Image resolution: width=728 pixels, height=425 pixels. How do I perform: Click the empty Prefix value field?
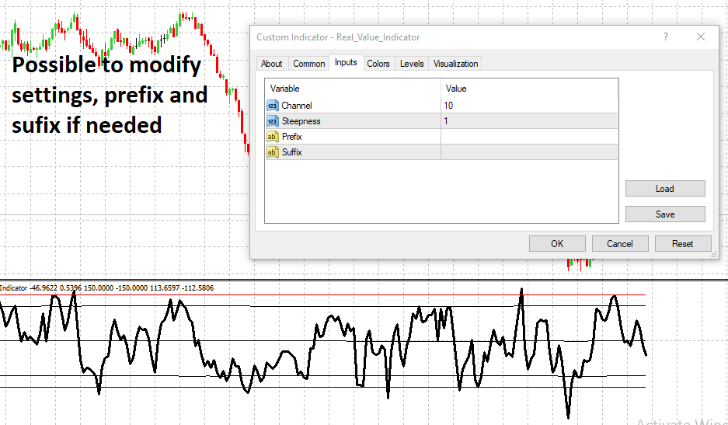pos(529,137)
